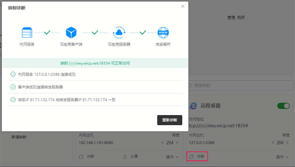Screen dimensions: 295x167
Task: Click the 远程桌面 IE browser icon
Action: coord(193,106)
